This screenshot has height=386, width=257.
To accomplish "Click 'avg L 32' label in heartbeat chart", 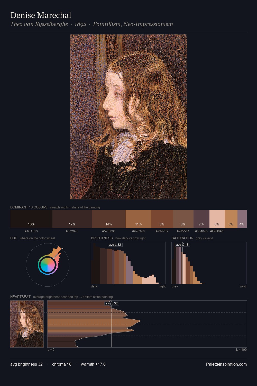I will click(112, 303).
